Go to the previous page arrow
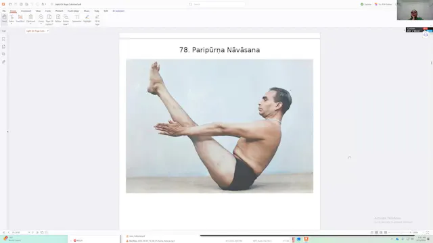Viewport: 433px width, 243px height. (9, 232)
